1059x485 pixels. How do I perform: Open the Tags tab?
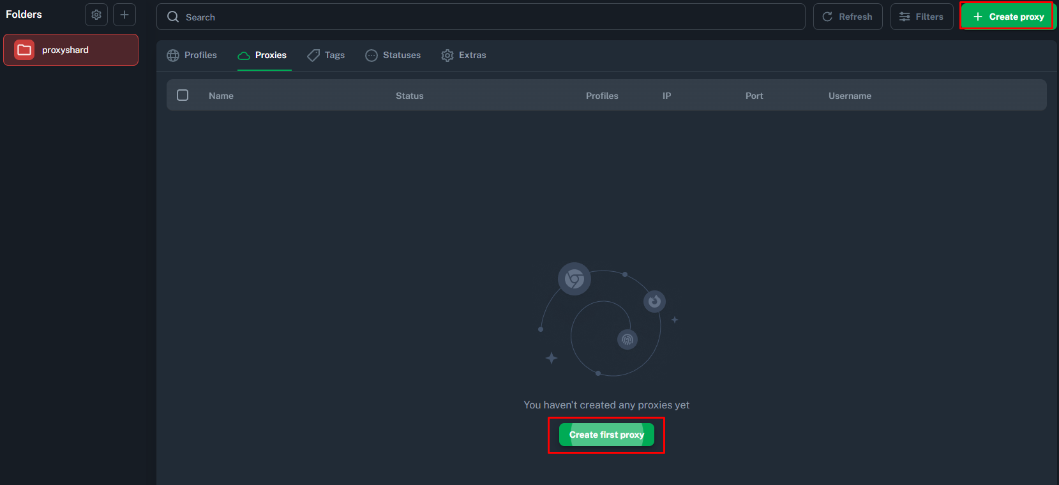[x=326, y=56]
